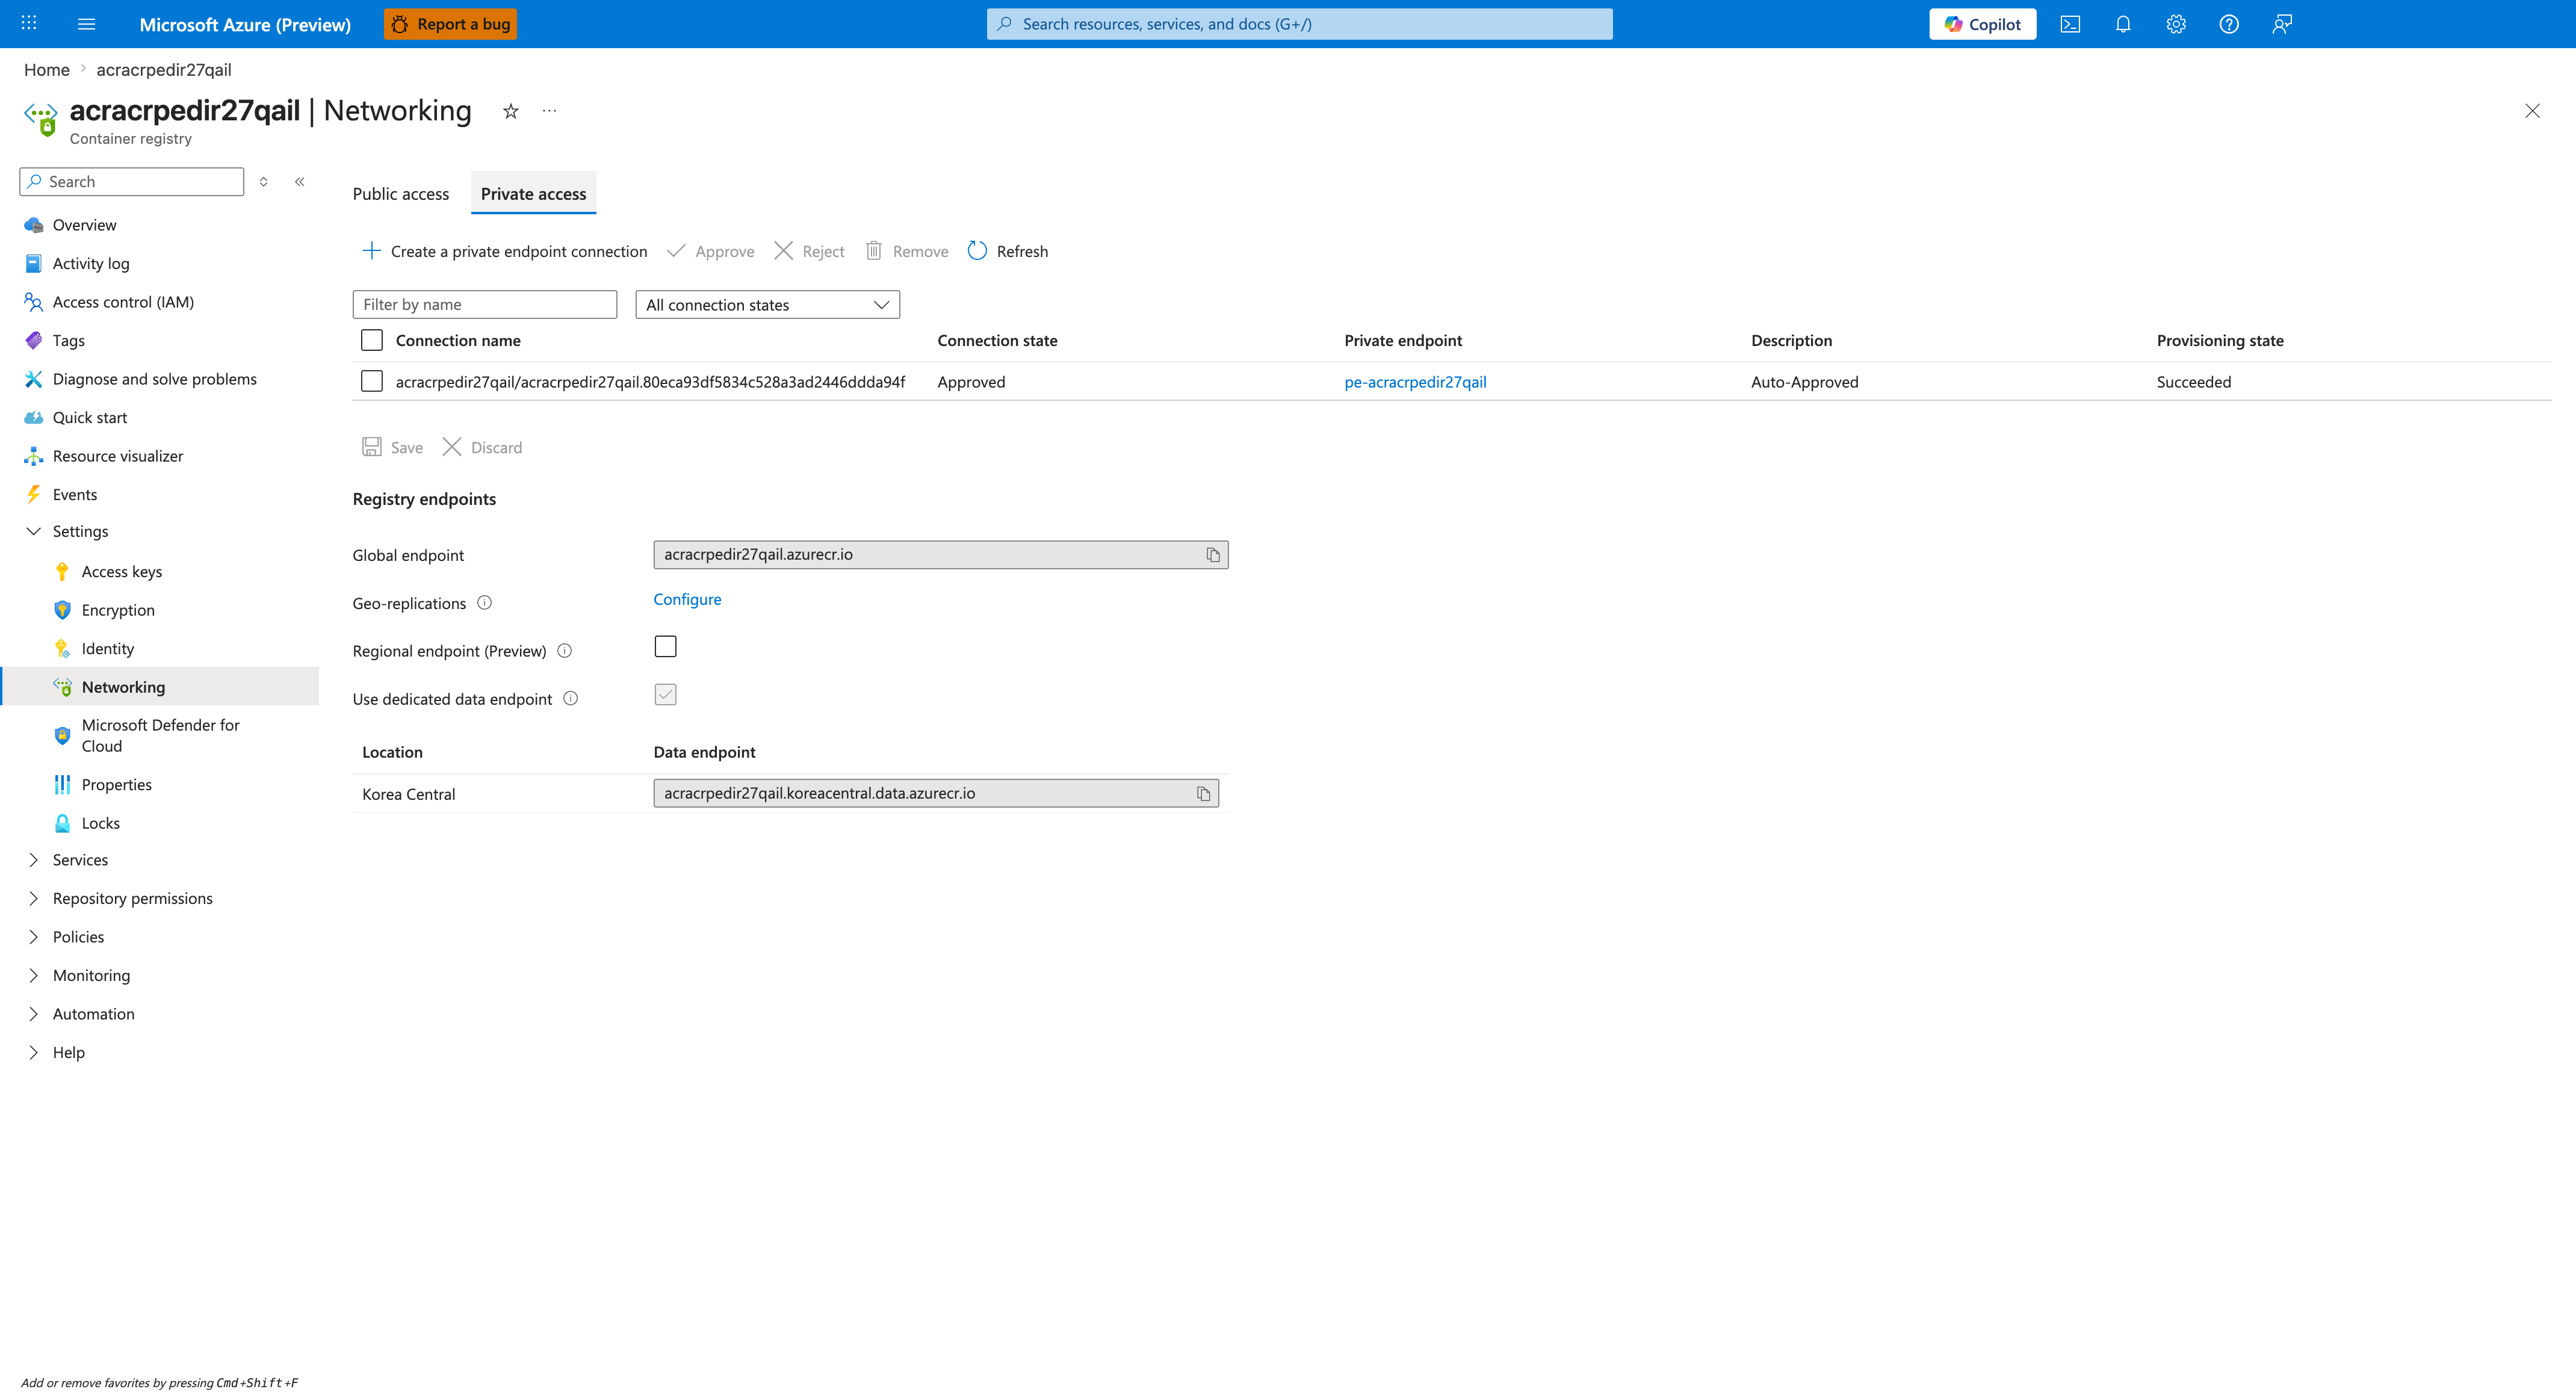Open the more options ellipsis beside title
The width and height of the screenshot is (2576, 1395).
(x=549, y=111)
